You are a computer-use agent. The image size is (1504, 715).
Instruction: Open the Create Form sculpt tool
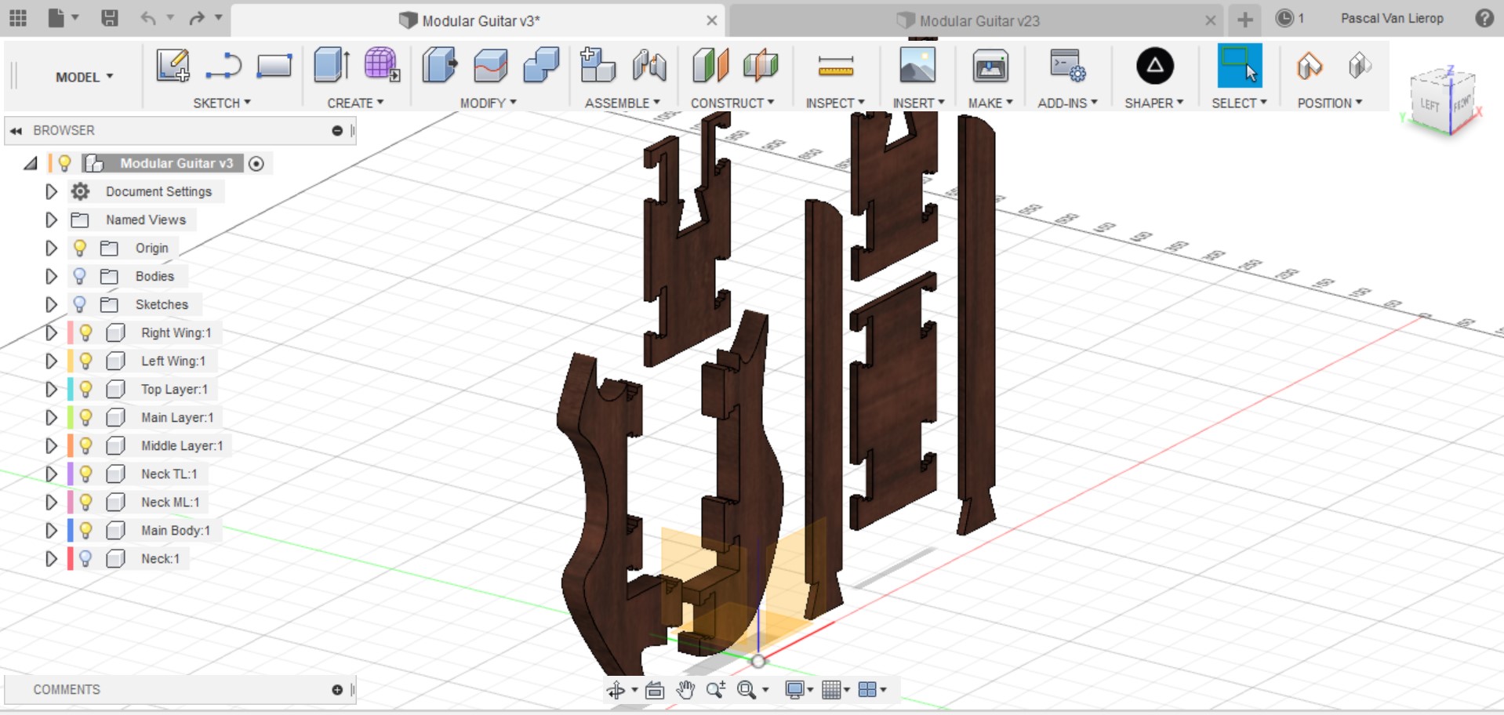[x=382, y=65]
